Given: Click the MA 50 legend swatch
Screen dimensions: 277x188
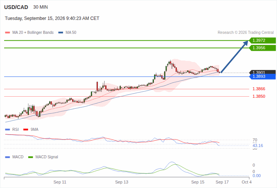Looking at the screenshot, I should [x=61, y=33].
